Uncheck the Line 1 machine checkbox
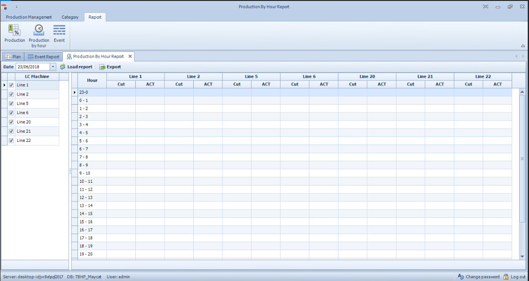The image size is (529, 281). [x=11, y=85]
